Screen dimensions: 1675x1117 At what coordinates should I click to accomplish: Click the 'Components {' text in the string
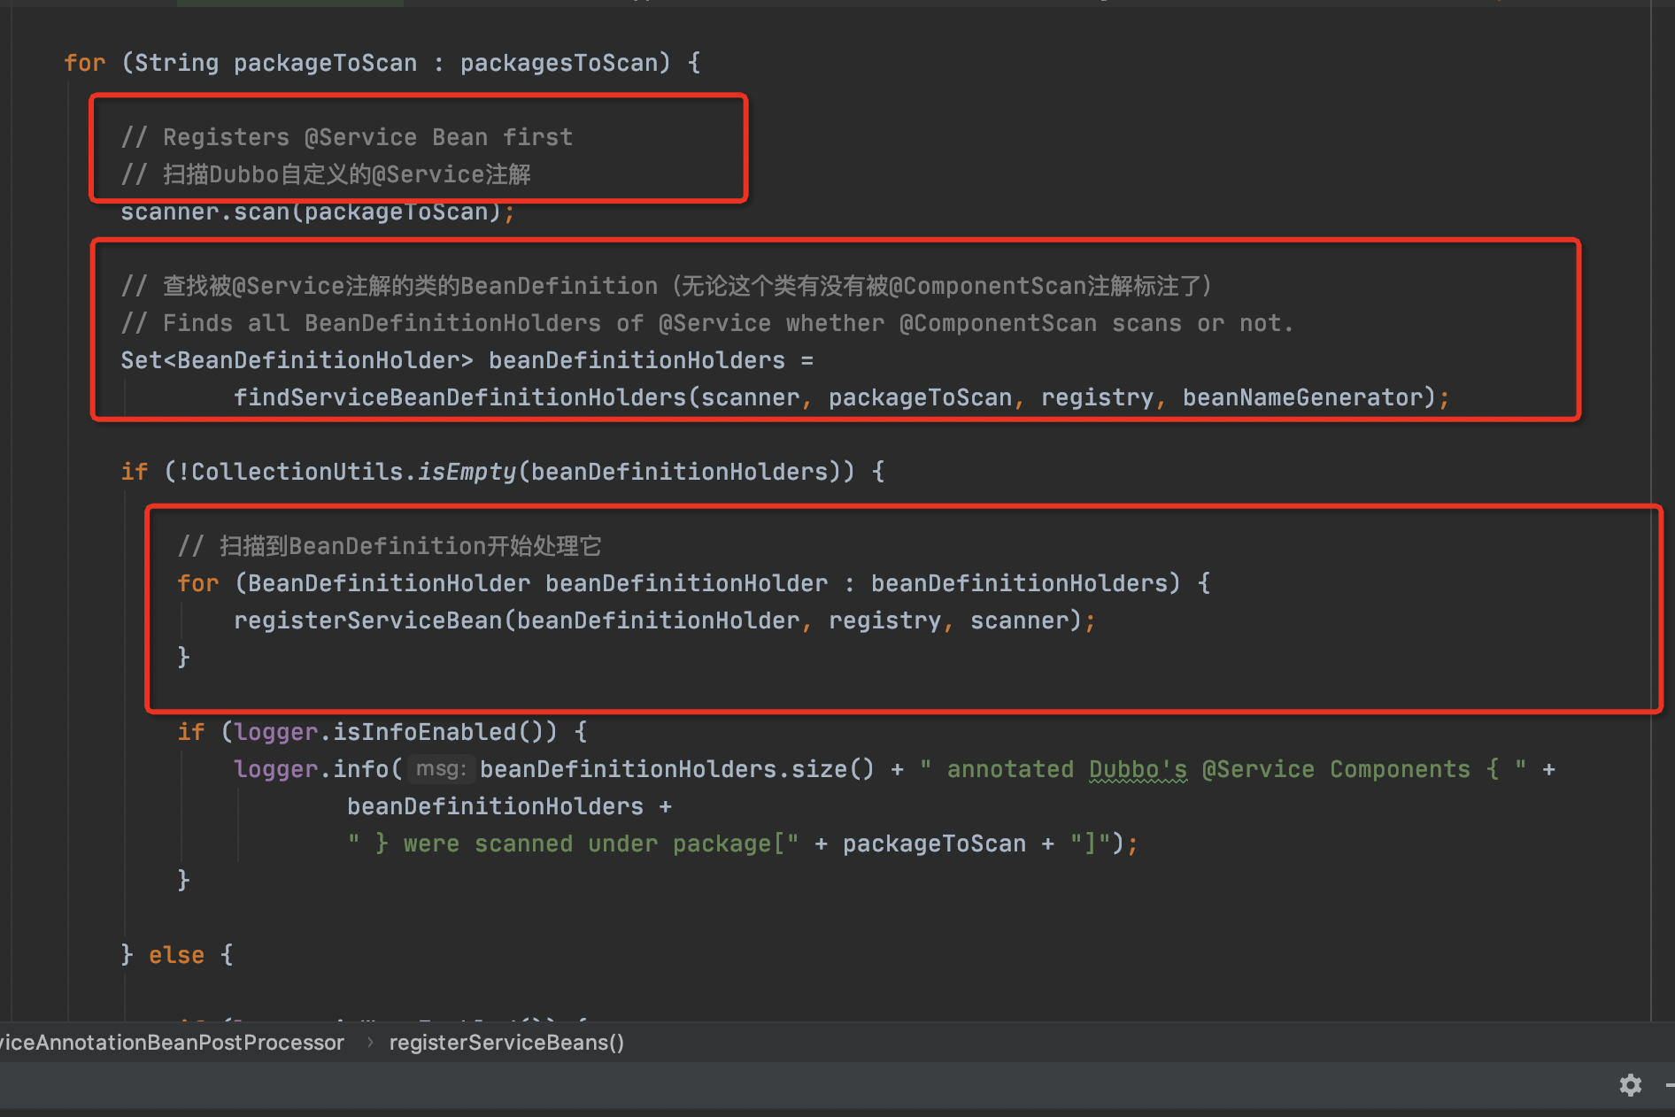(1414, 769)
